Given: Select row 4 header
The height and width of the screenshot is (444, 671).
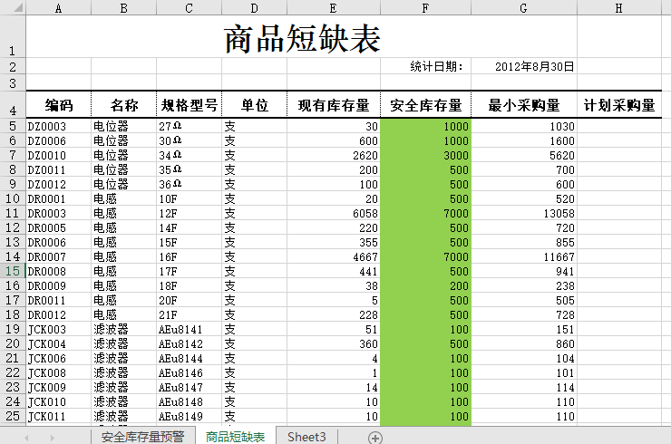Looking at the screenshot, I should point(13,105).
